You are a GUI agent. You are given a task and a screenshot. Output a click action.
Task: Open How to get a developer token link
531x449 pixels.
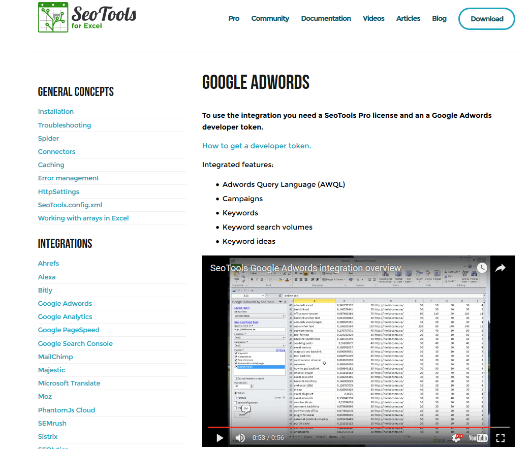click(257, 146)
